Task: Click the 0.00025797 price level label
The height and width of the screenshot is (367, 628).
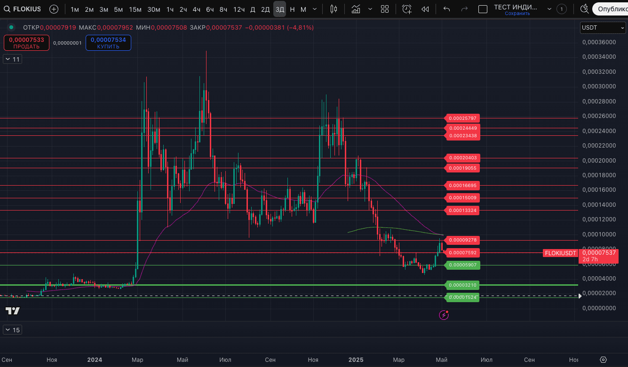Action: [x=463, y=118]
